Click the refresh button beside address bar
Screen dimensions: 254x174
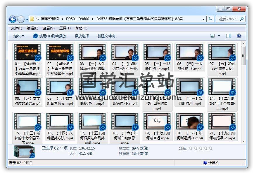(210, 19)
